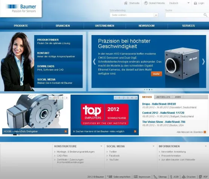
Task: Click the fourth banner slide dot
Action: (152, 90)
